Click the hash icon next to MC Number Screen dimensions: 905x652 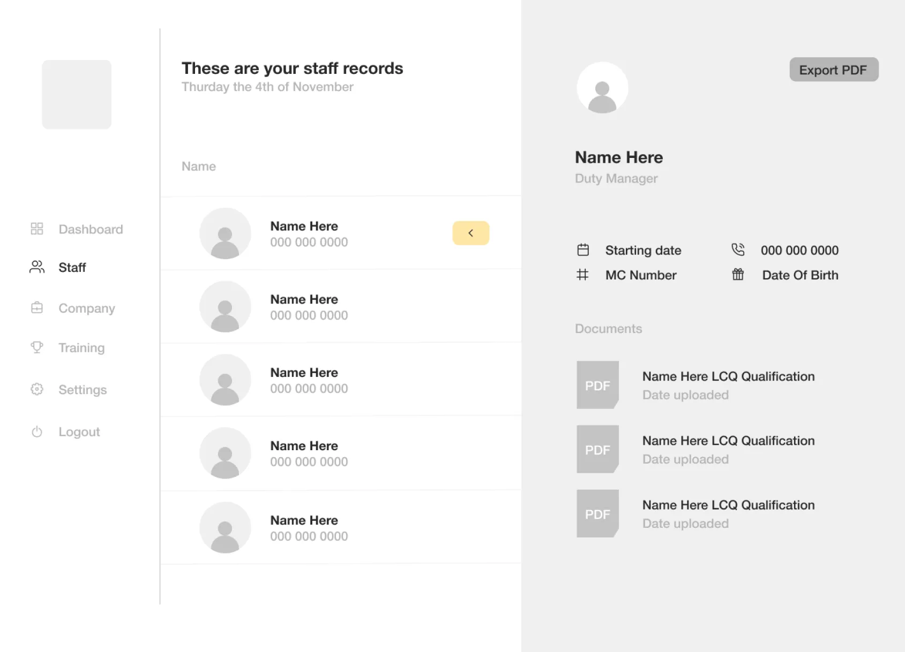582,275
